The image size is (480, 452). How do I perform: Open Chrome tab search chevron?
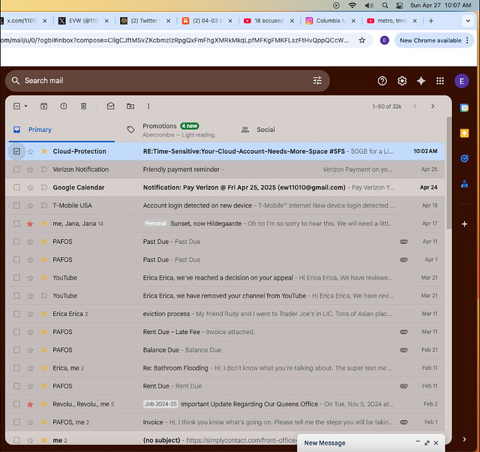click(x=468, y=21)
